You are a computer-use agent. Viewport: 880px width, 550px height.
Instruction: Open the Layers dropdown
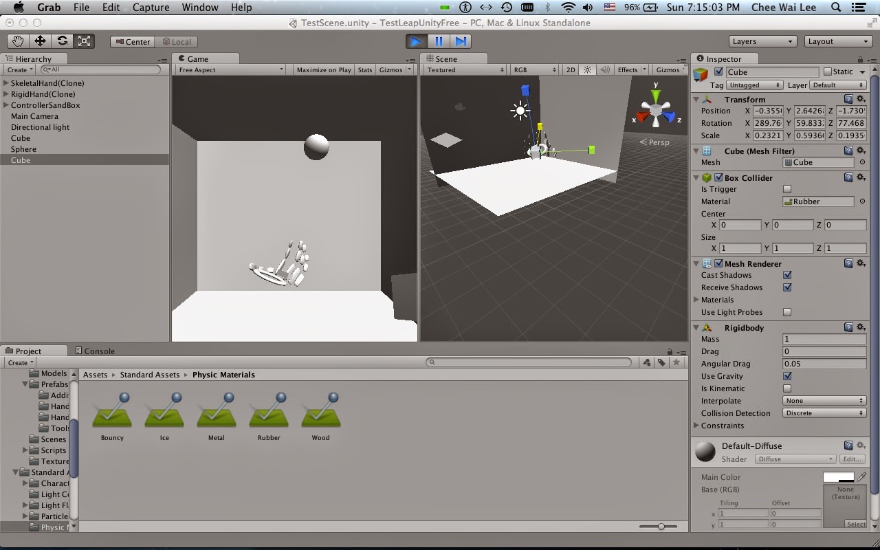[x=762, y=41]
